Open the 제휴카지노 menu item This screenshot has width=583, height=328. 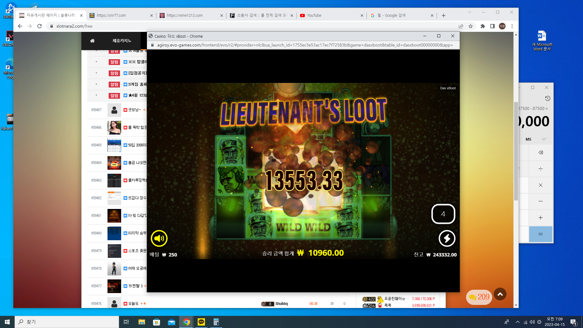click(x=122, y=41)
